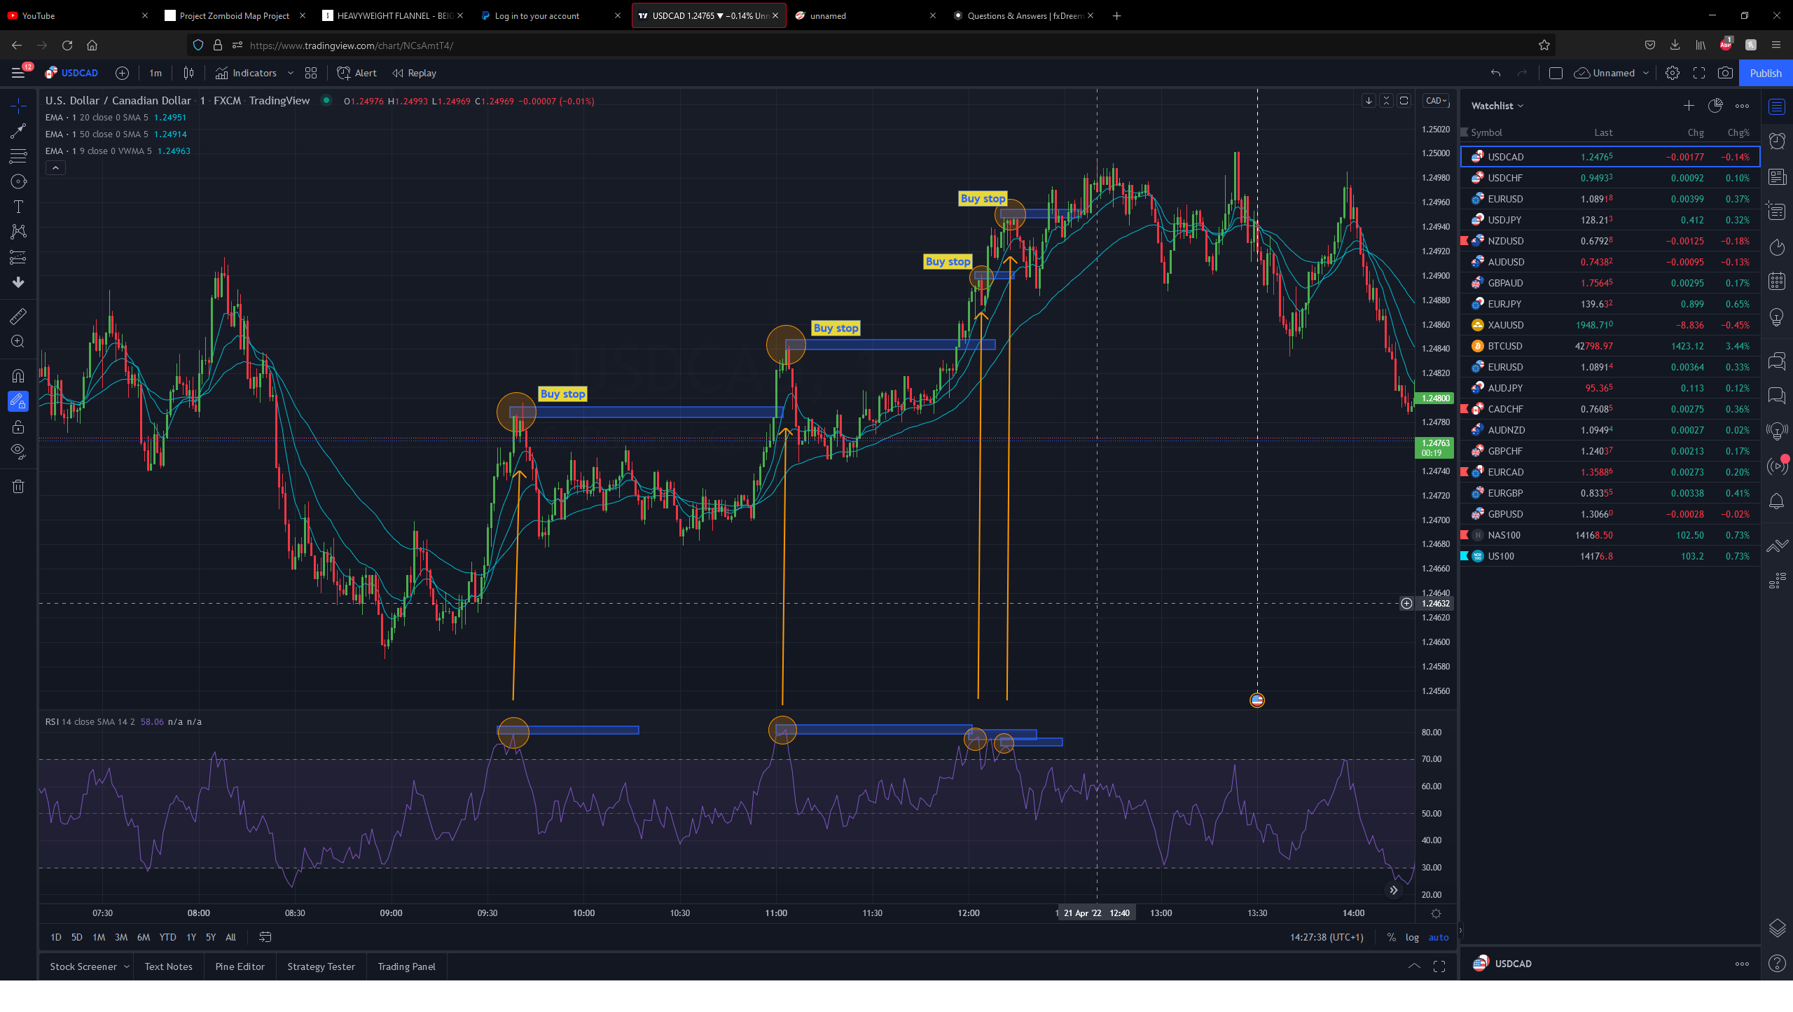The width and height of the screenshot is (1793, 1012).
Task: Open go-to-date calendar icon
Action: (265, 937)
